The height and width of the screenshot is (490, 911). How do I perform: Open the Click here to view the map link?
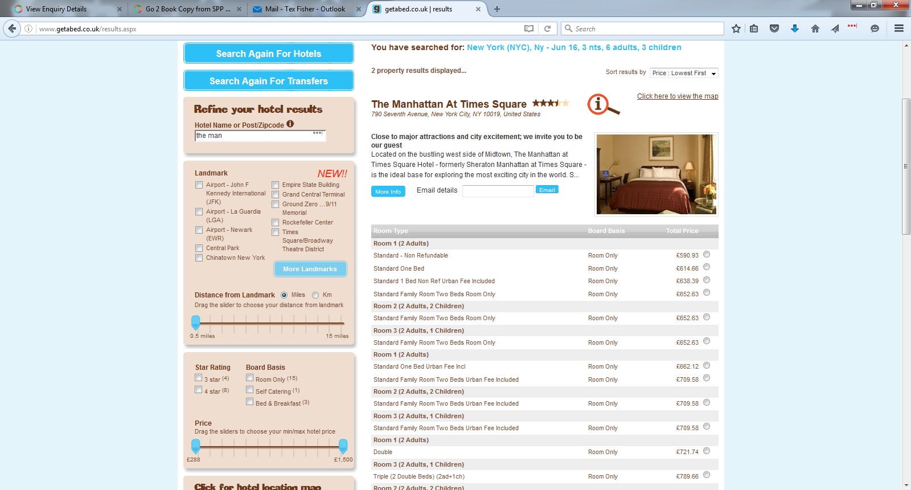click(x=678, y=96)
